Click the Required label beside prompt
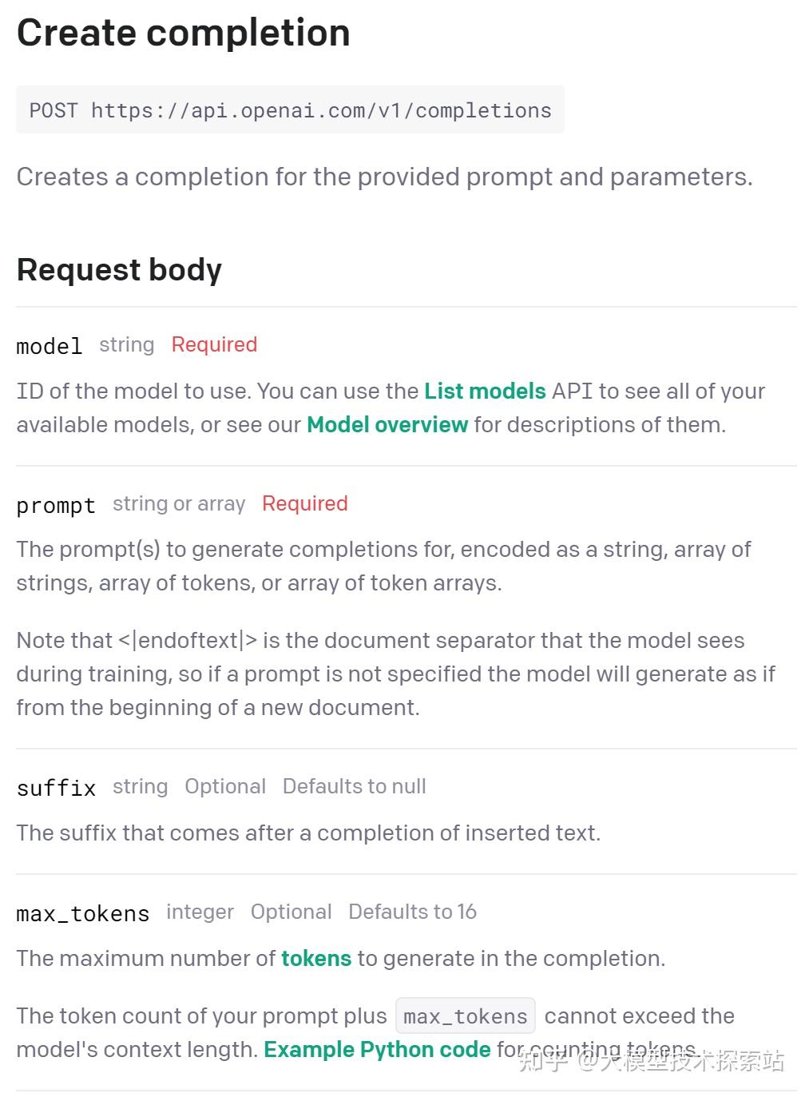 coord(305,503)
